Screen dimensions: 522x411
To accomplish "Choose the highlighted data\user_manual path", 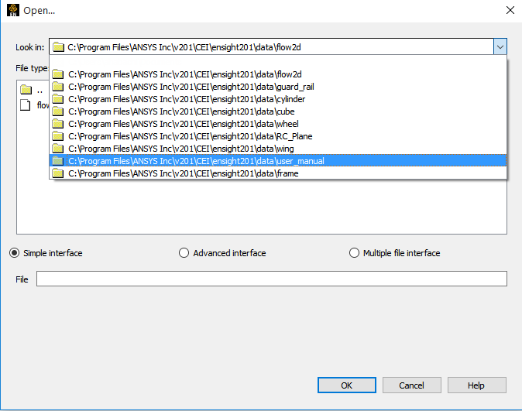I will coord(278,161).
